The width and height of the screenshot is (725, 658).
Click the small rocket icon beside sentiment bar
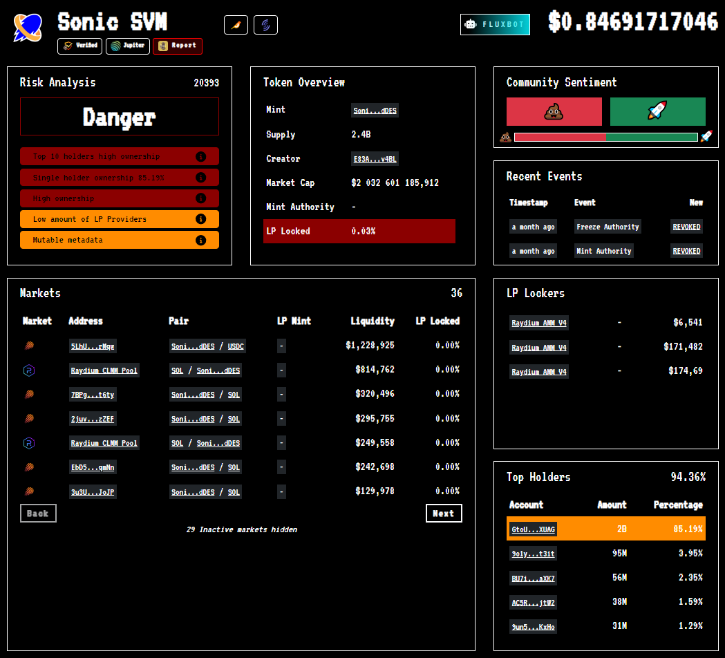click(706, 137)
